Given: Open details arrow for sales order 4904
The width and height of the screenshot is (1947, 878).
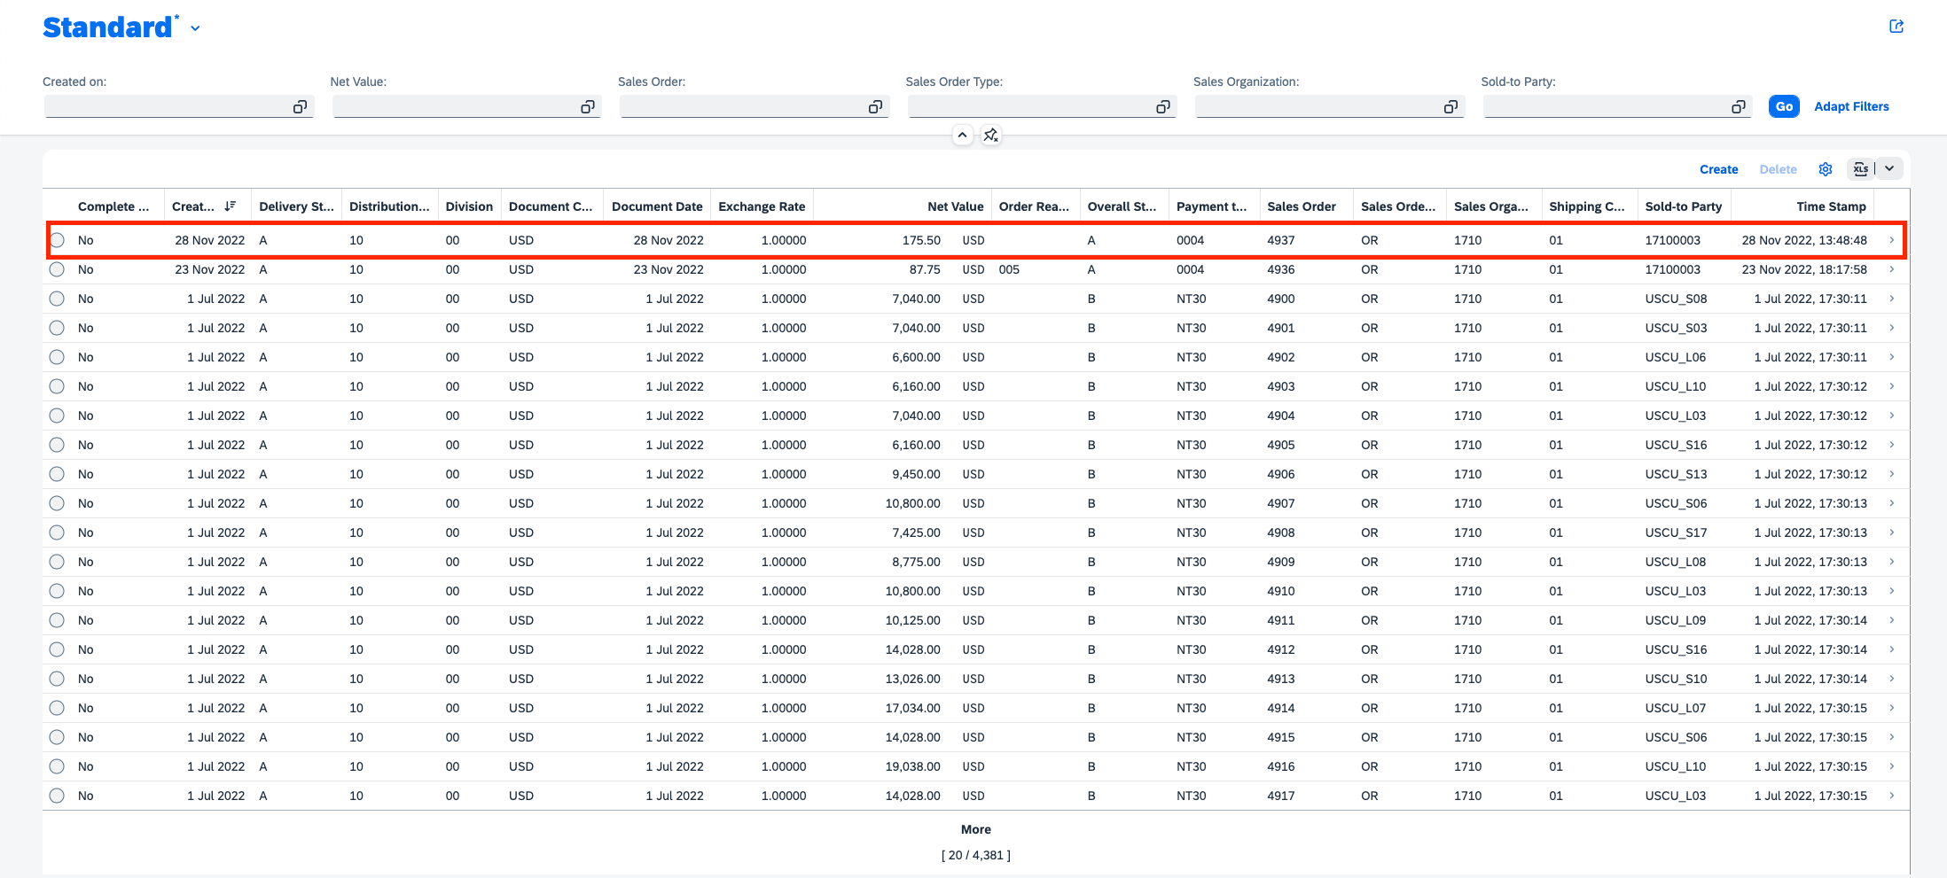Looking at the screenshot, I should [x=1891, y=416].
